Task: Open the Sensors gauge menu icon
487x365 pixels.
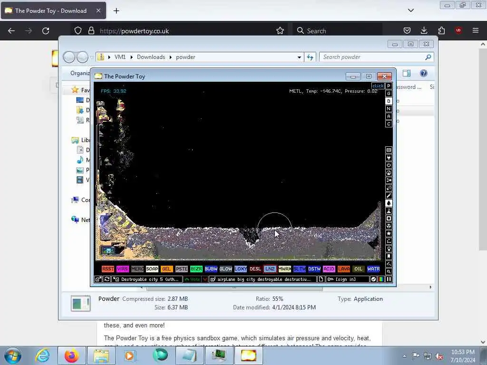Action: click(x=389, y=173)
